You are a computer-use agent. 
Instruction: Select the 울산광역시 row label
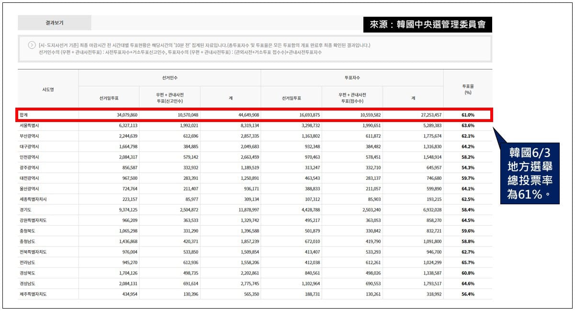(x=29, y=189)
